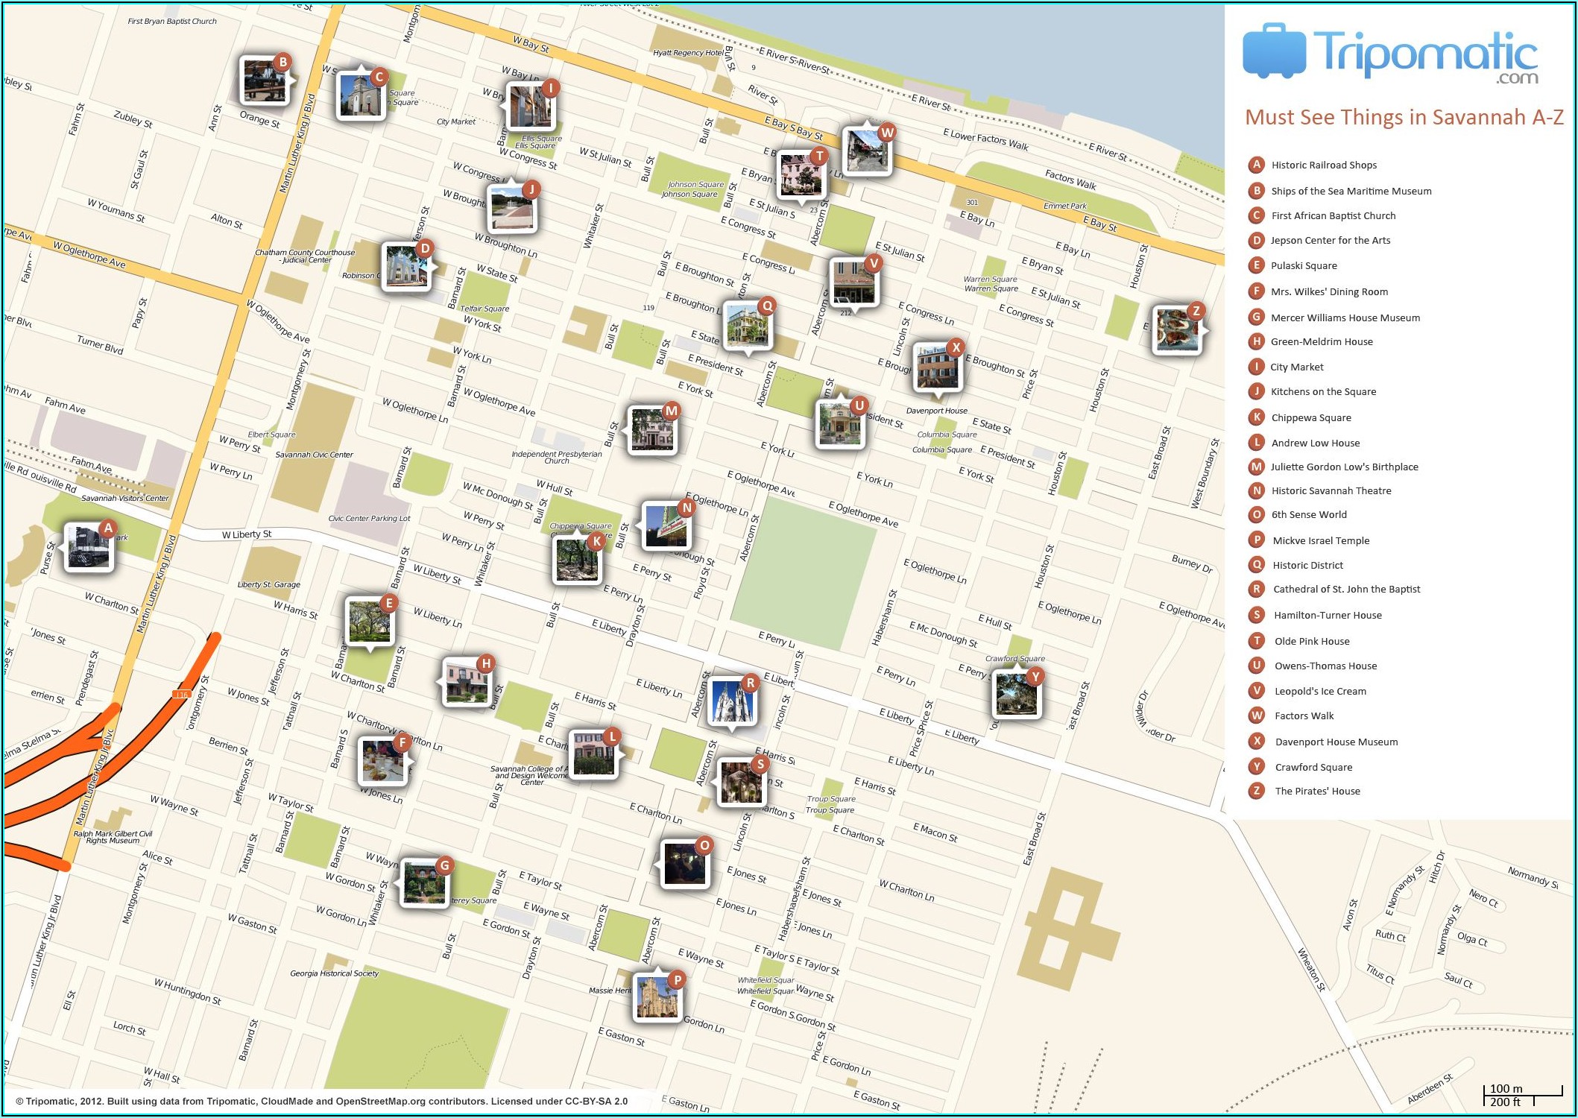This screenshot has height=1118, width=1578.
Task: Click marker O photo for 6th Sense World
Action: point(684,863)
